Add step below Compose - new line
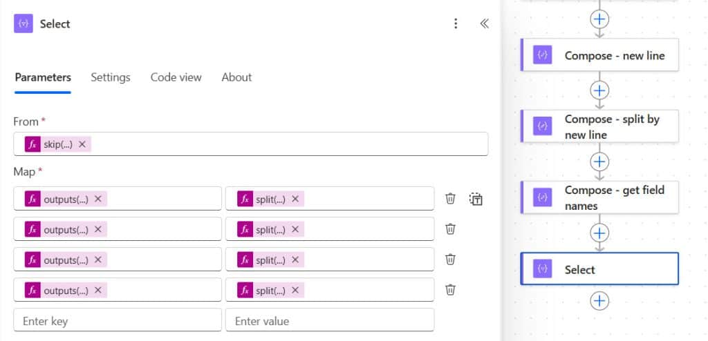The height and width of the screenshot is (341, 708). pyautogui.click(x=599, y=90)
